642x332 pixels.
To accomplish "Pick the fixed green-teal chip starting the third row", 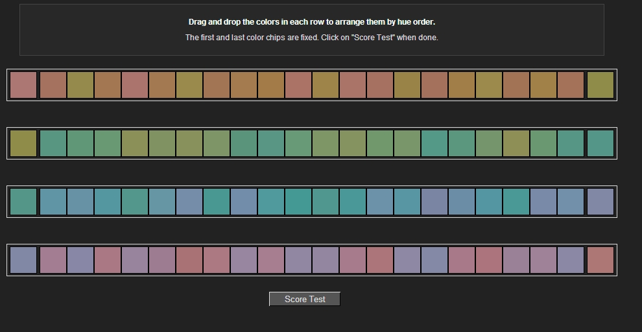I will pos(23,202).
